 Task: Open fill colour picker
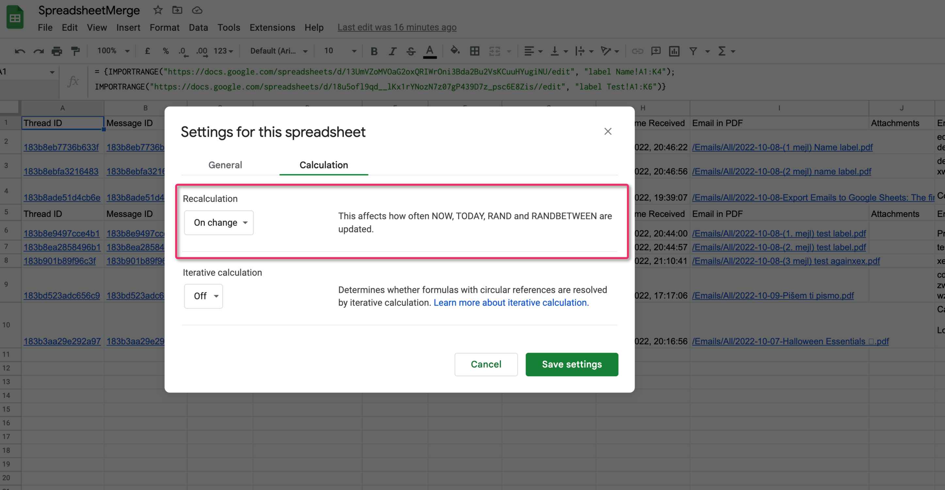[x=455, y=50]
